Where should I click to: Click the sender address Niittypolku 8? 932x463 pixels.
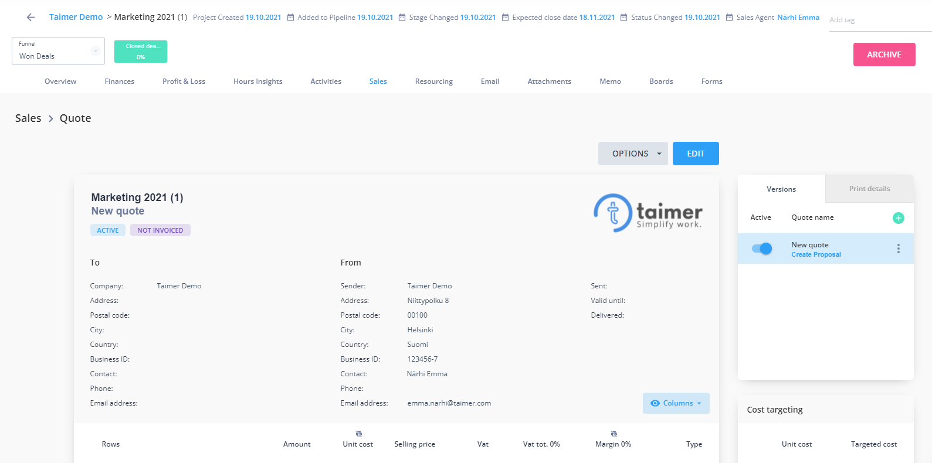pyautogui.click(x=428, y=301)
